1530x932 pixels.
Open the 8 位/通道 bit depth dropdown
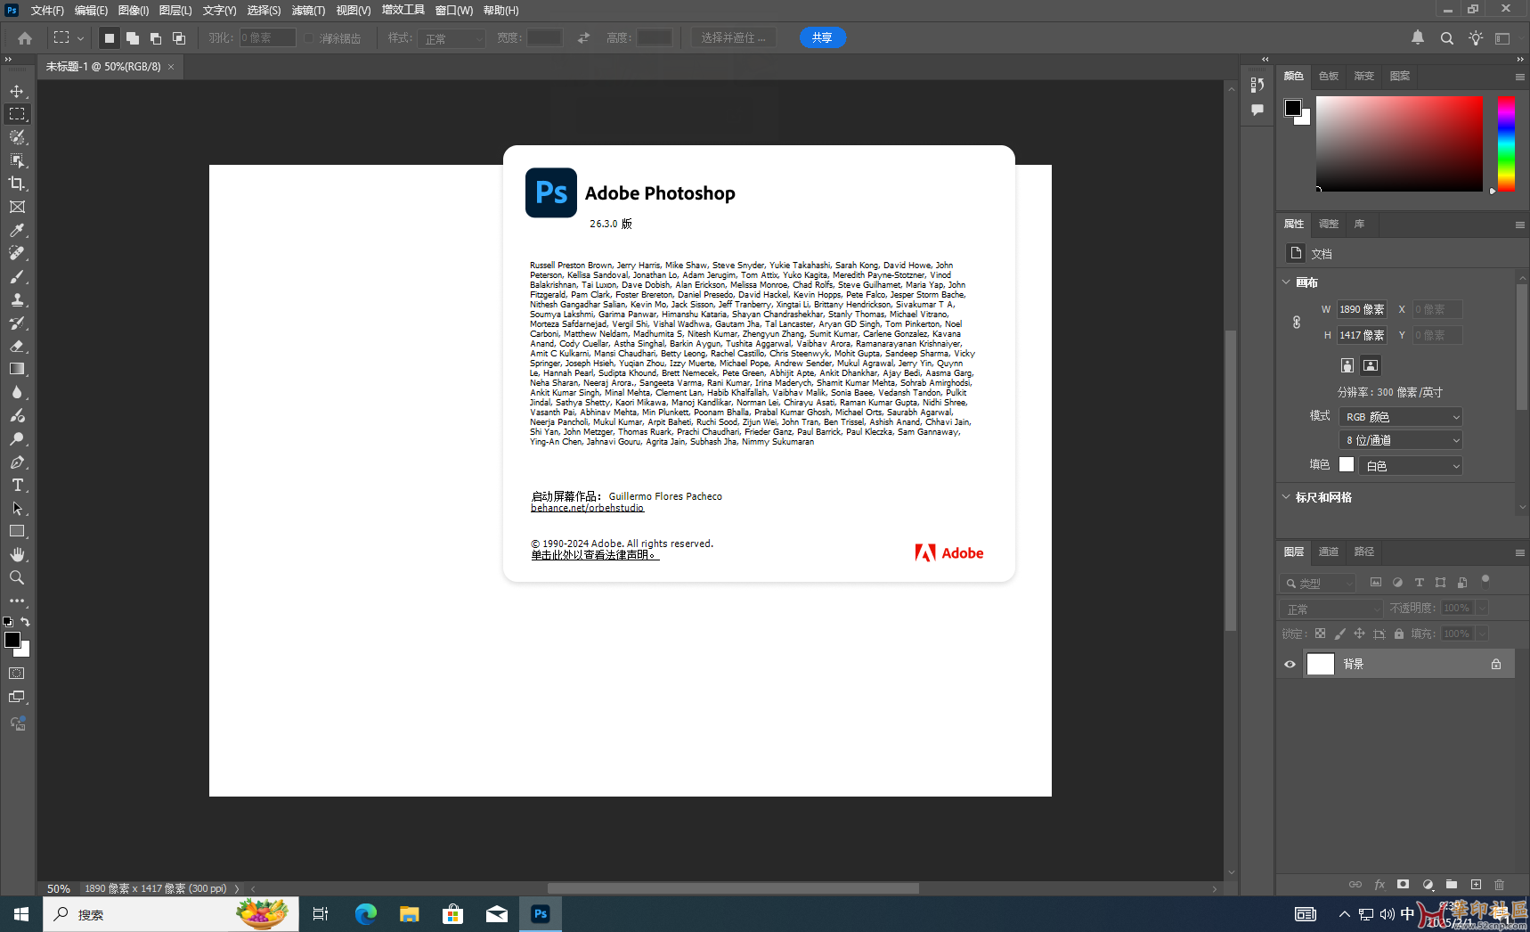1401,440
